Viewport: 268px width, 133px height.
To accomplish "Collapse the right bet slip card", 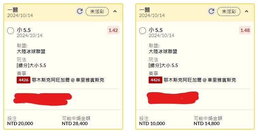I will click(x=247, y=12).
